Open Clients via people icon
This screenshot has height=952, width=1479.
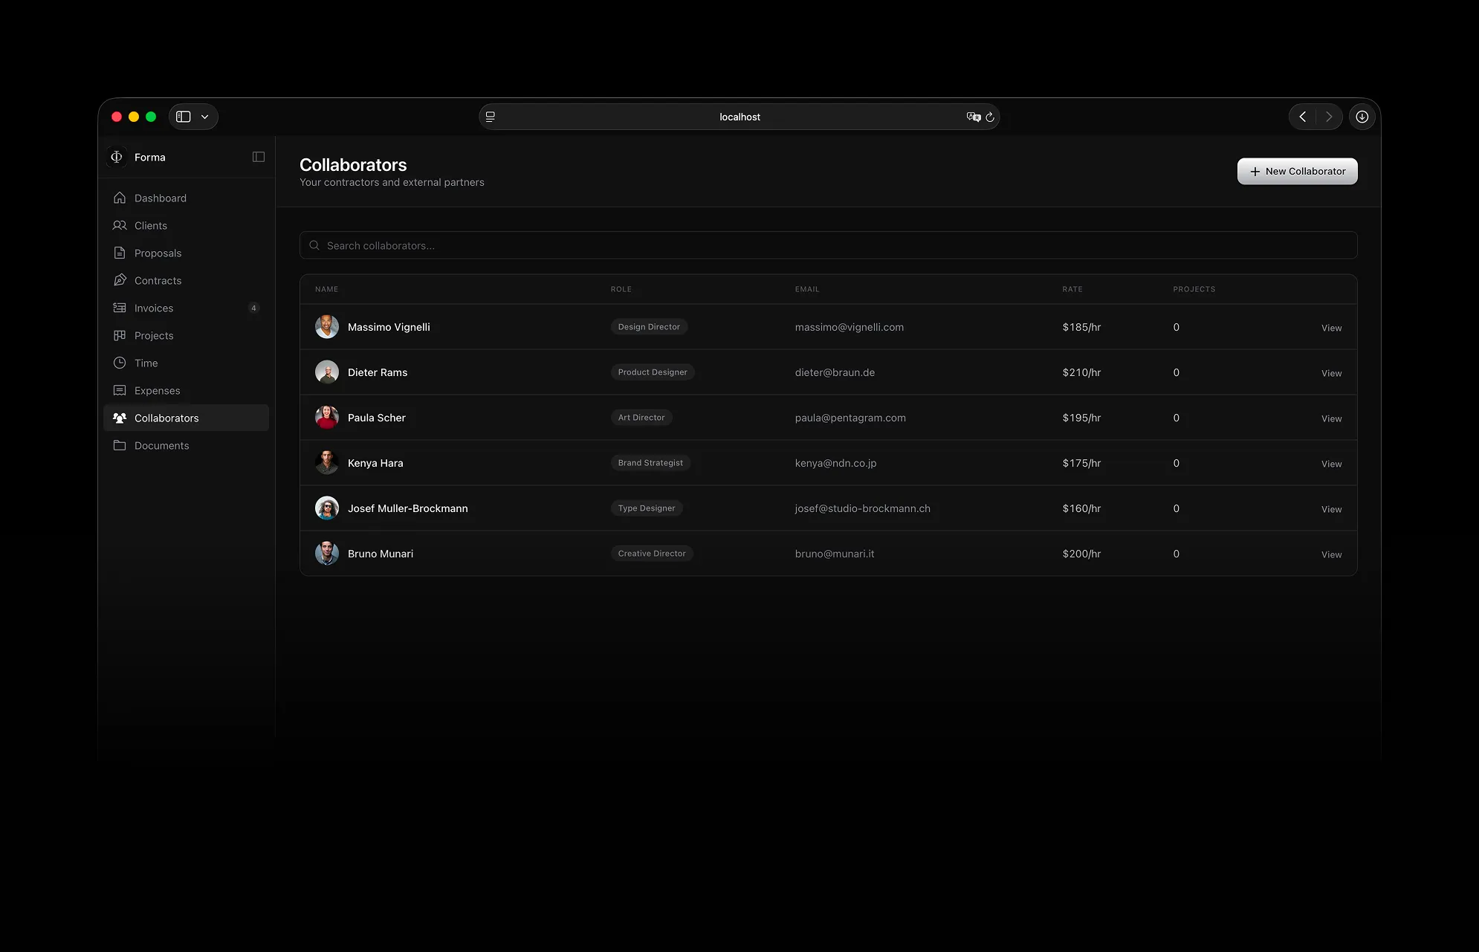(120, 225)
